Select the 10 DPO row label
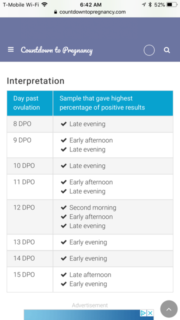This screenshot has width=180, height=320. click(24, 165)
